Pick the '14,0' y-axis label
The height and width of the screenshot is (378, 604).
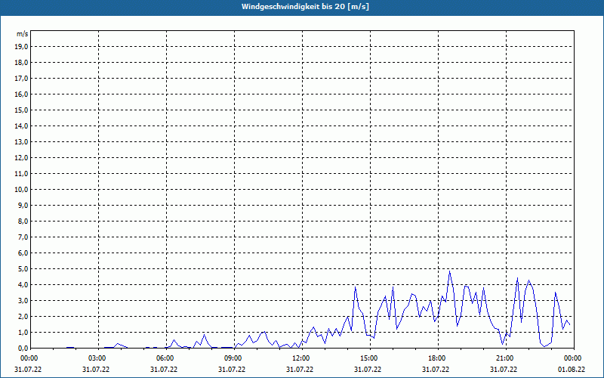coord(21,125)
